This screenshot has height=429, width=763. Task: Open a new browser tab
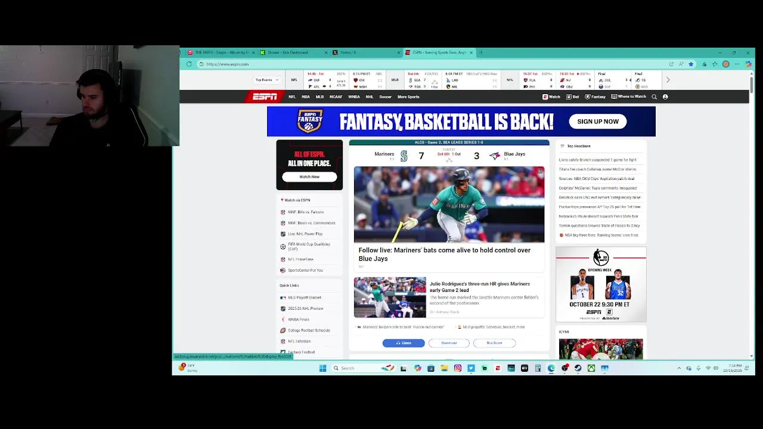click(x=482, y=52)
